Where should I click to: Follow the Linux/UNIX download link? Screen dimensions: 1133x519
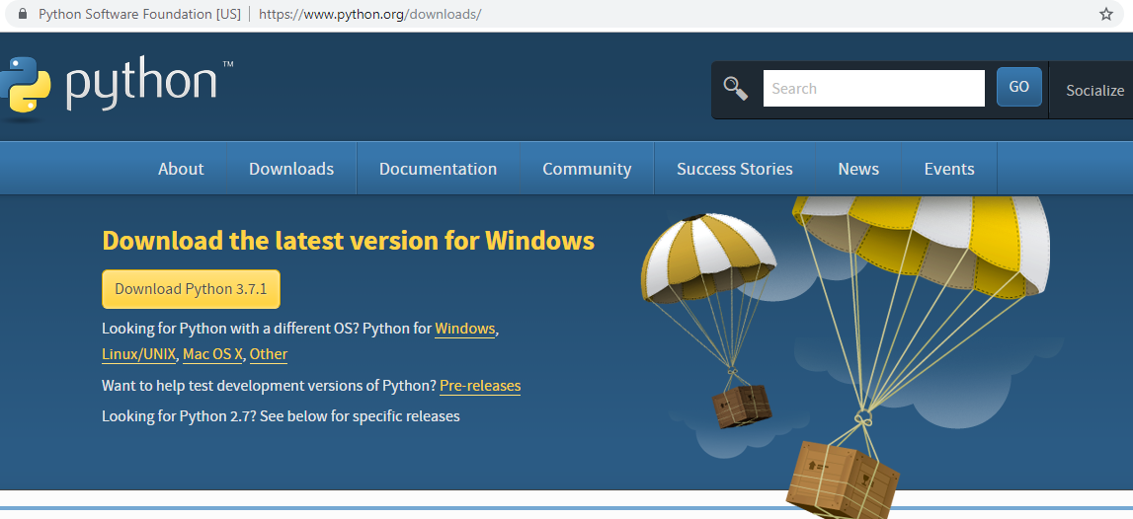[x=138, y=354]
